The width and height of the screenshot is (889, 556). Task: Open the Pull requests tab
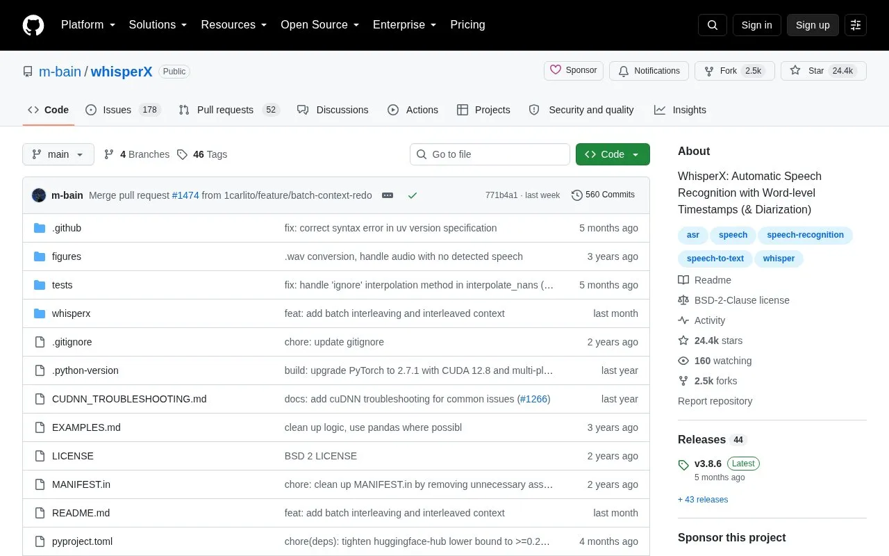point(229,110)
